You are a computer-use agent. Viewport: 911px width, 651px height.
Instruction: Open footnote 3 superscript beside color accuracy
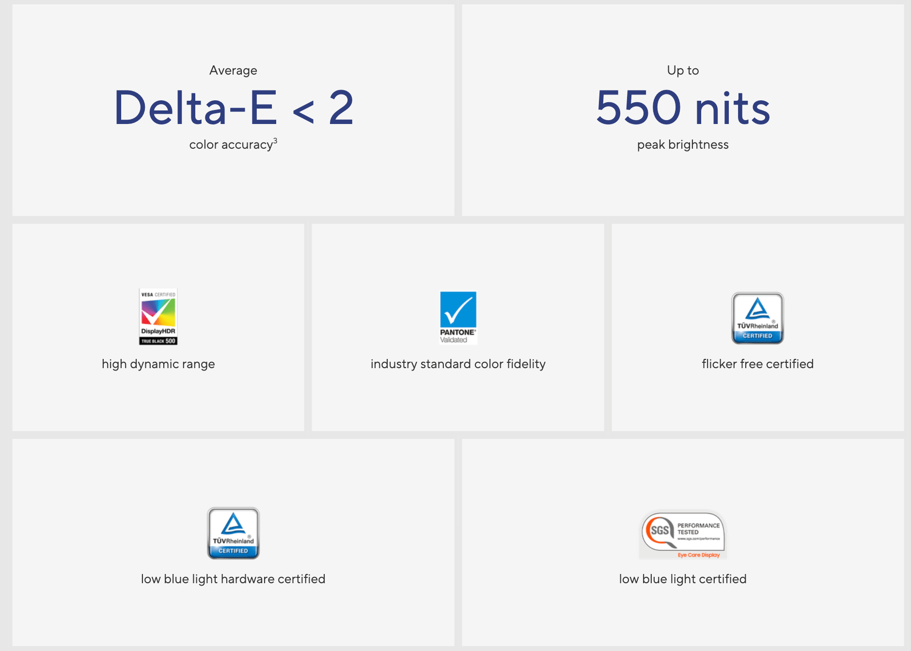click(275, 141)
